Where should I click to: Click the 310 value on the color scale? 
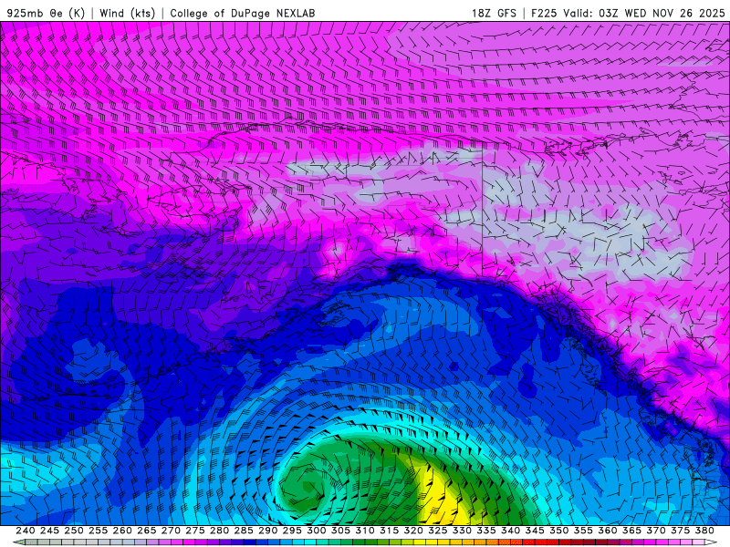365,531
